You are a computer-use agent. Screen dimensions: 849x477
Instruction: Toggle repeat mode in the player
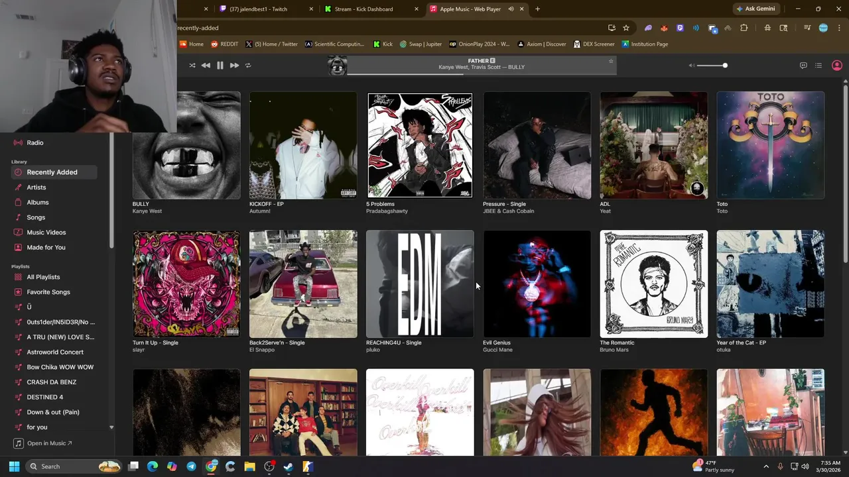(248, 66)
